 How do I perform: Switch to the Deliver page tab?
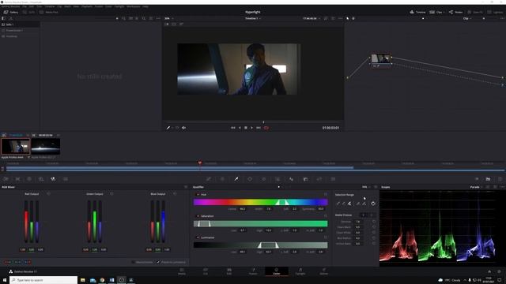(323, 271)
